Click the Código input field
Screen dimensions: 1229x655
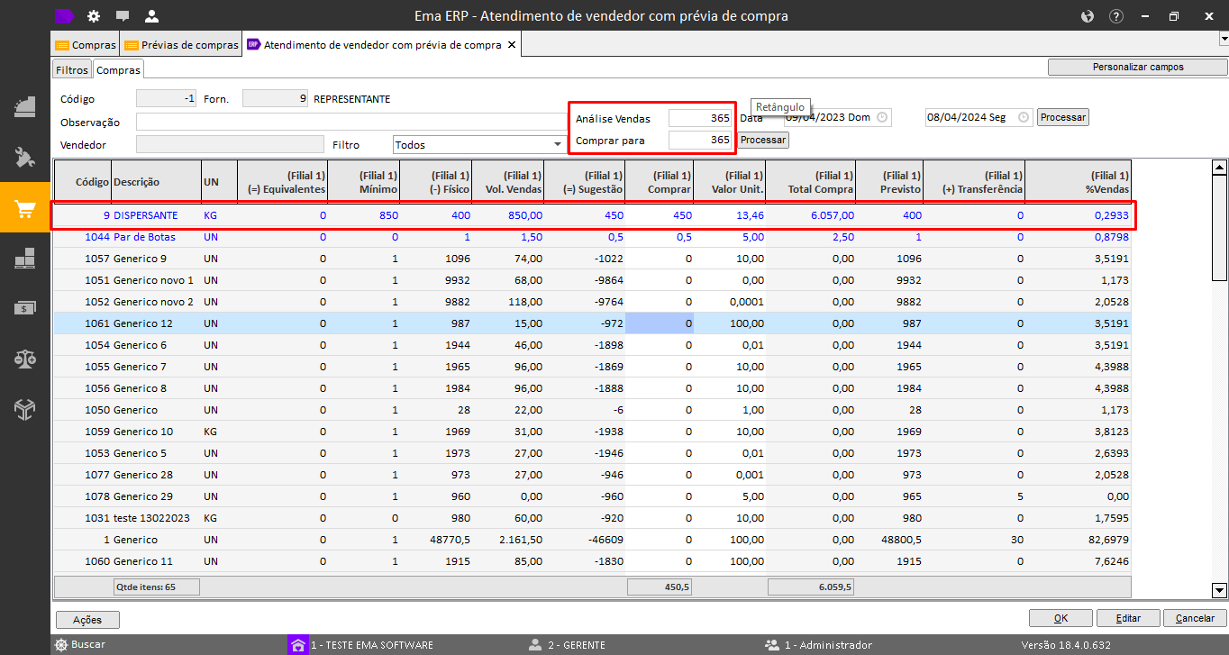pos(166,99)
